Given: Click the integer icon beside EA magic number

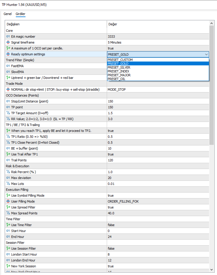Looking at the screenshot, I should click(x=8, y=37).
